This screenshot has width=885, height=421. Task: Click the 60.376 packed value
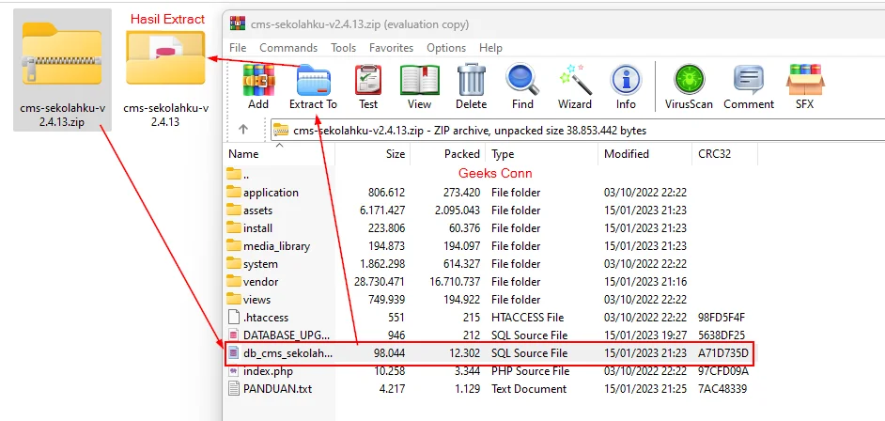(x=464, y=228)
